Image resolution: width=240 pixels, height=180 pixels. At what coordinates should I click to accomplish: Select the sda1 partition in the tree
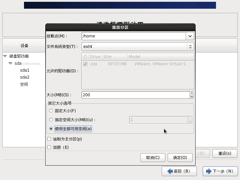(25, 70)
